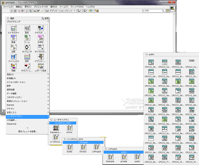199x165 pixels.
Task: Click the Step Over toolbar button
Action: point(38,11)
